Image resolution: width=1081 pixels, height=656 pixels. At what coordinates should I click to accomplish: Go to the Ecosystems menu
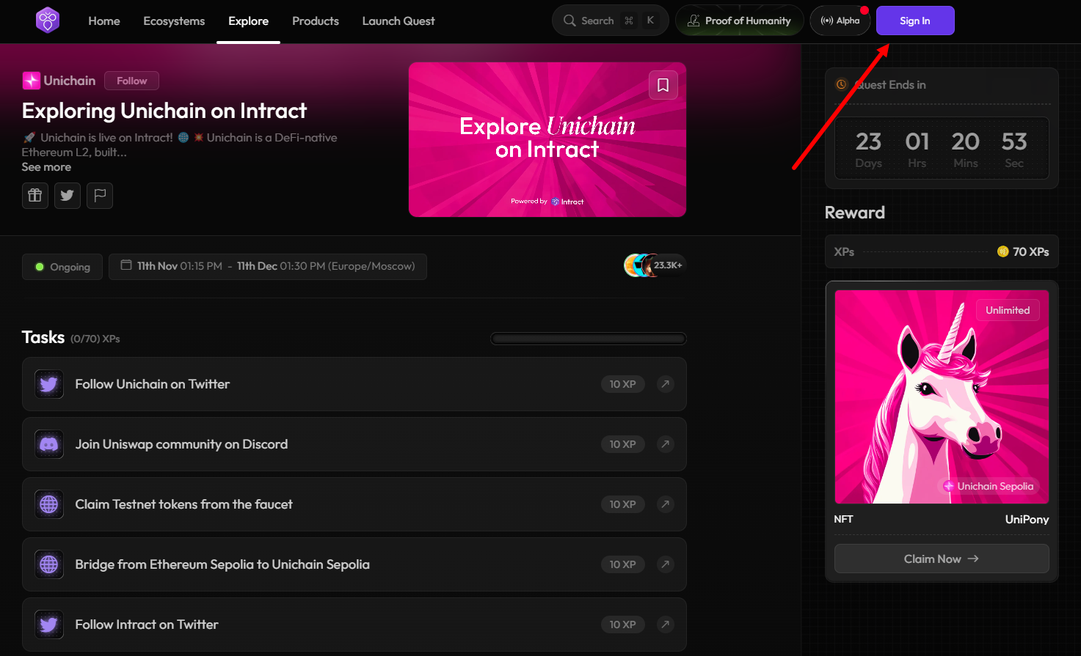pyautogui.click(x=174, y=21)
